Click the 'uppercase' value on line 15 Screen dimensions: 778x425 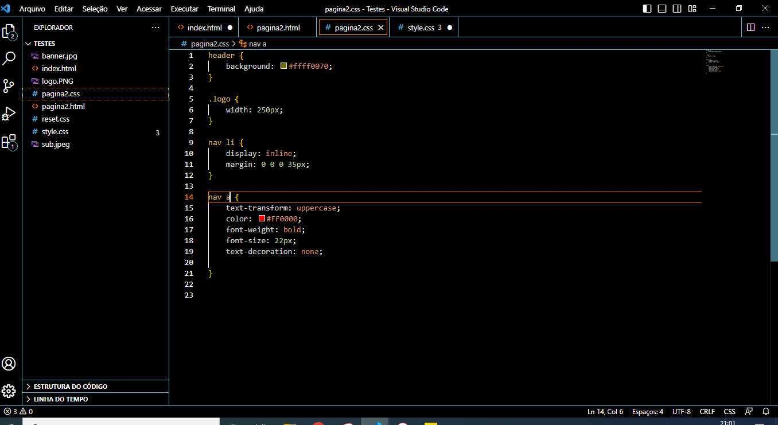coord(316,208)
